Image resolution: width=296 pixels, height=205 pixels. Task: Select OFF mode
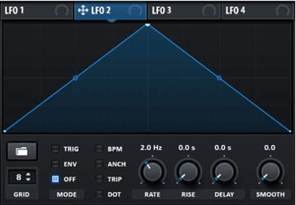pyautogui.click(x=55, y=179)
